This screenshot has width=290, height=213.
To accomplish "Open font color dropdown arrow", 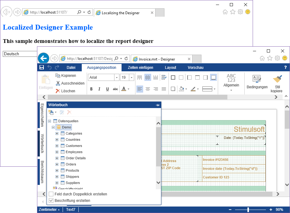I will (x=129, y=89).
